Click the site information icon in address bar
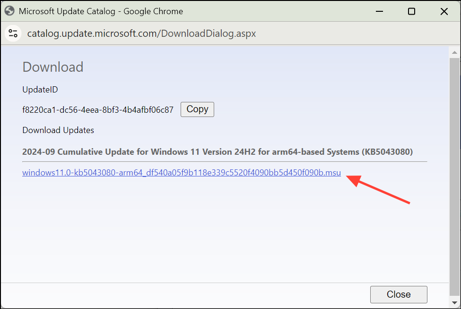 coord(13,33)
